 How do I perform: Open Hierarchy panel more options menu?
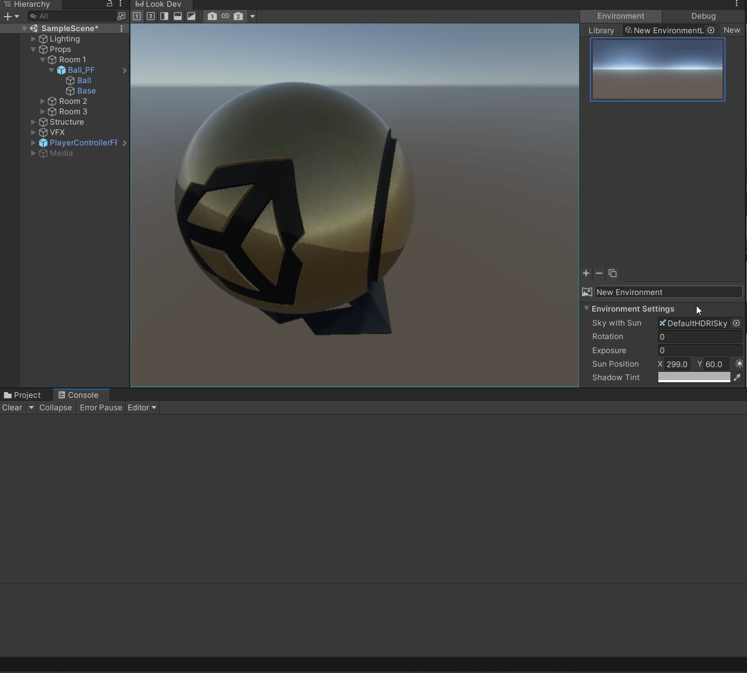coord(120,4)
